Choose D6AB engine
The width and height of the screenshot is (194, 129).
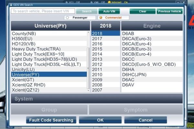(x=152, y=34)
